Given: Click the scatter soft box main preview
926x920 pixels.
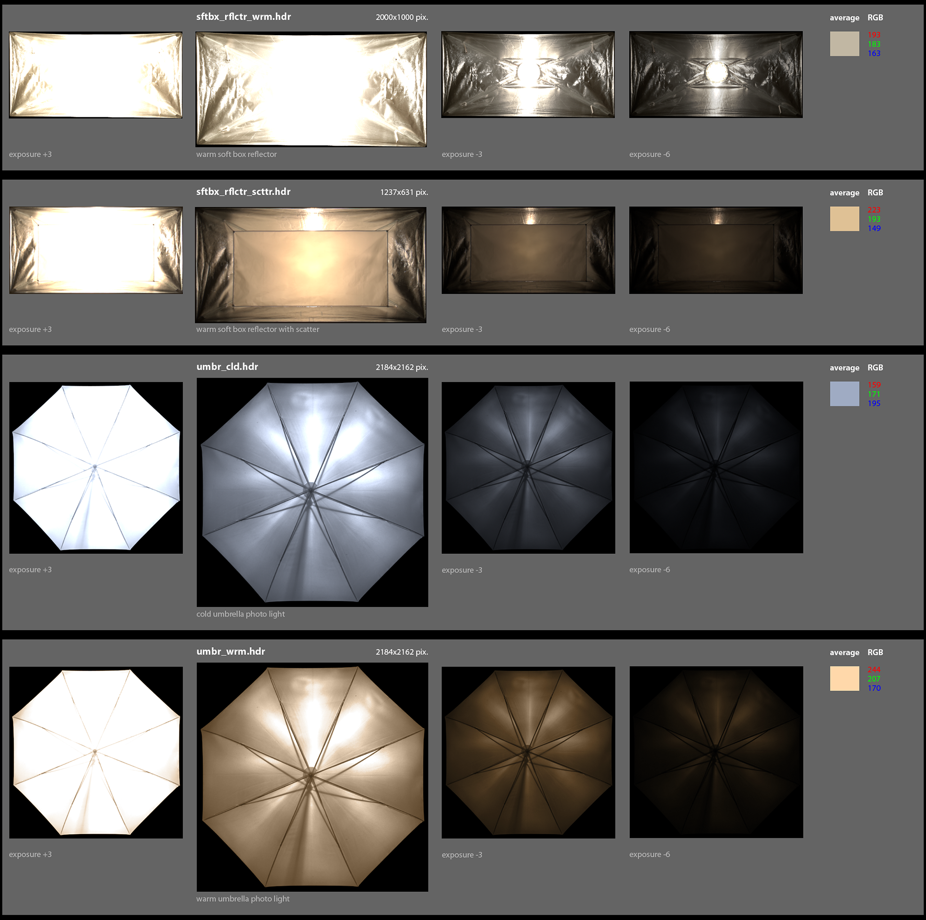Looking at the screenshot, I should pos(311,265).
